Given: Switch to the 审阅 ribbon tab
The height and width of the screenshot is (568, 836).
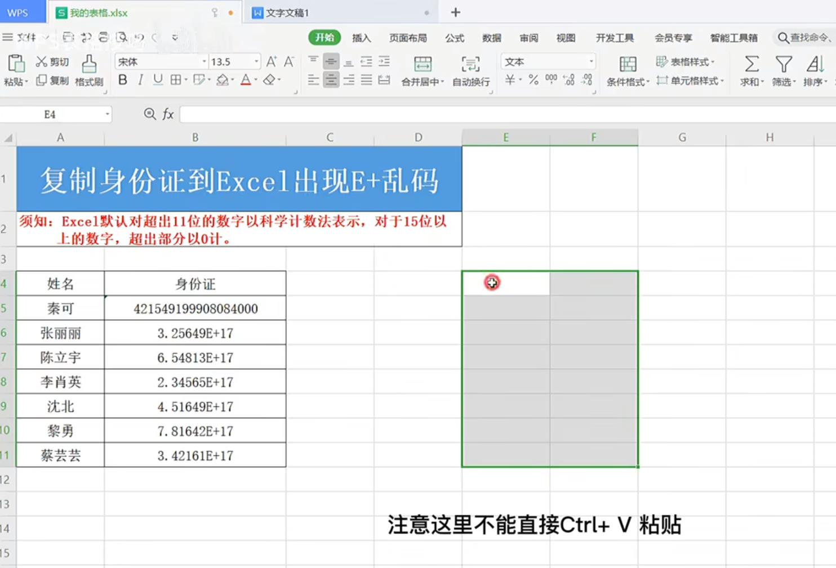Looking at the screenshot, I should click(528, 38).
